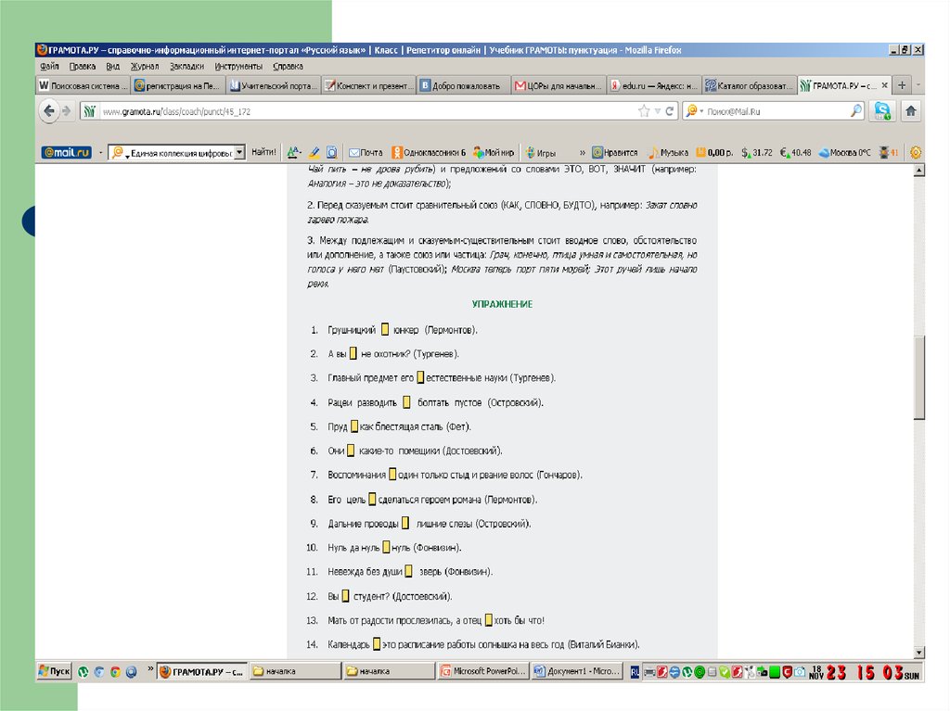Click the Музыка toolbar button
Viewport: 950px width, 711px height.
pos(668,152)
